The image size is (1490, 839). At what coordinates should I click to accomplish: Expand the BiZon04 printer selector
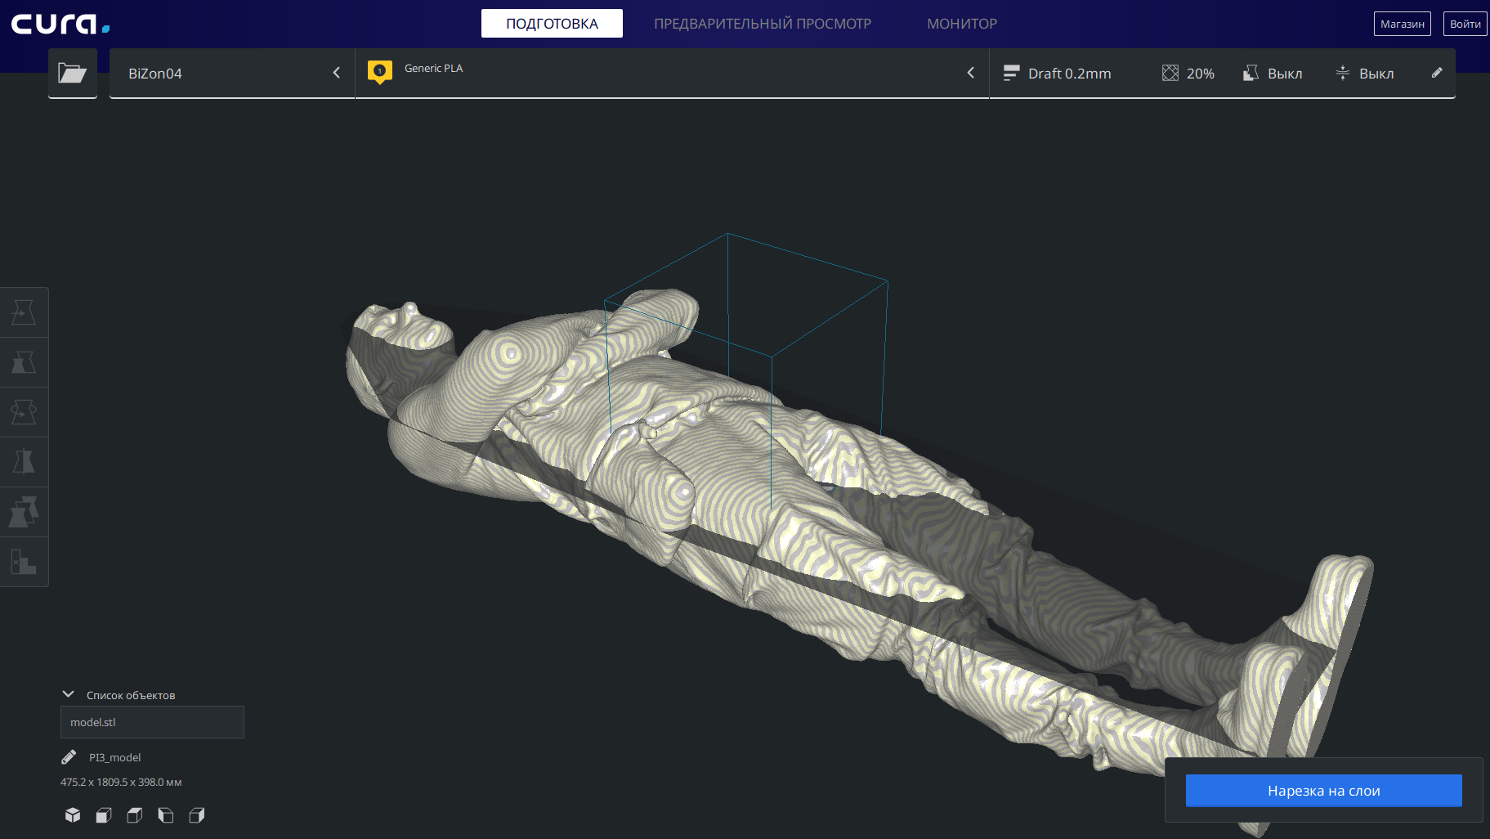click(x=232, y=74)
